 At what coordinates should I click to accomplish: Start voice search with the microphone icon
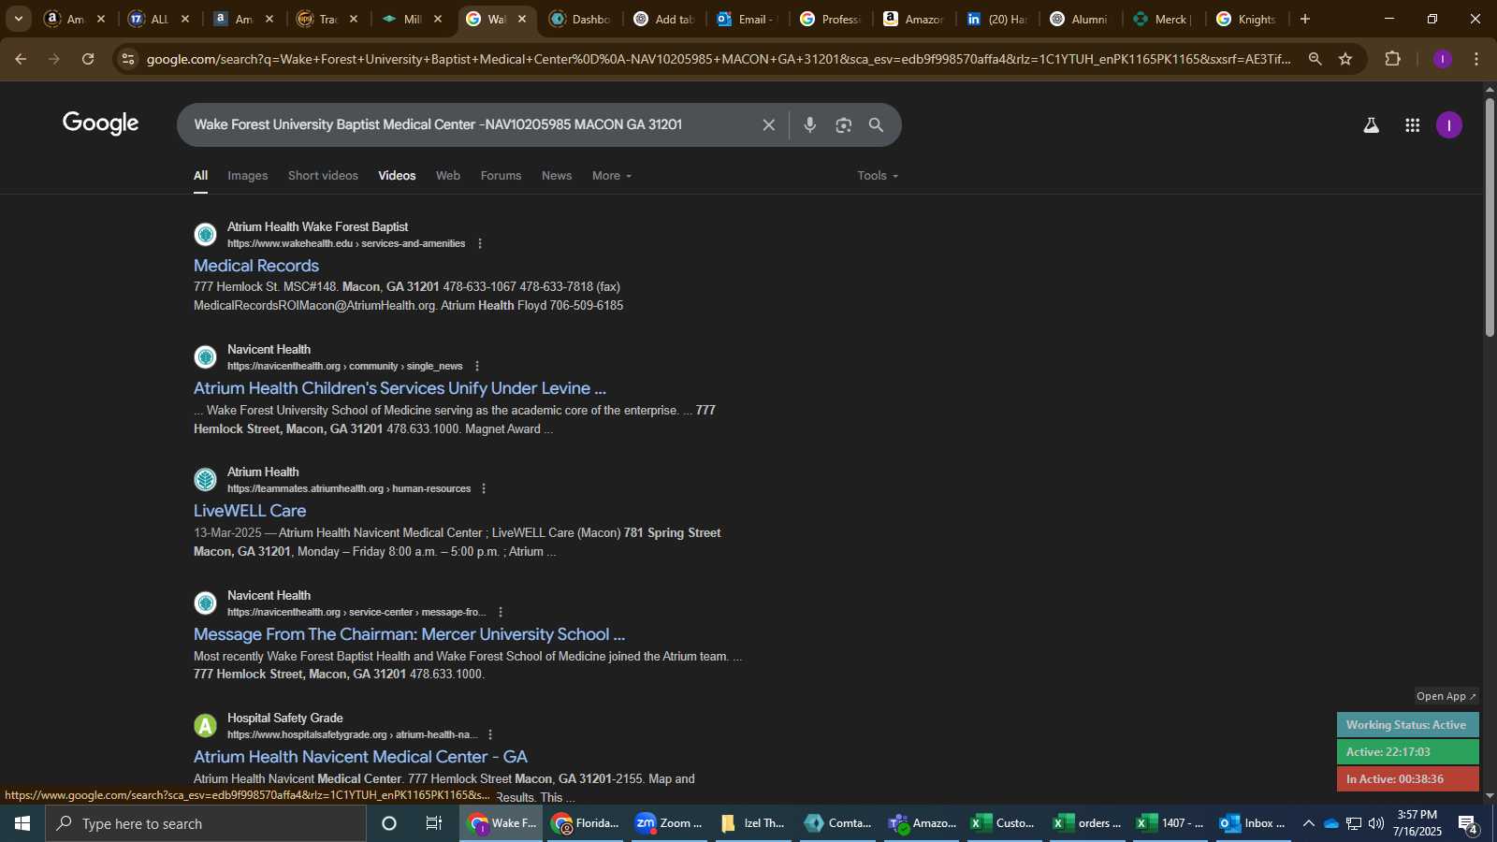pyautogui.click(x=810, y=124)
